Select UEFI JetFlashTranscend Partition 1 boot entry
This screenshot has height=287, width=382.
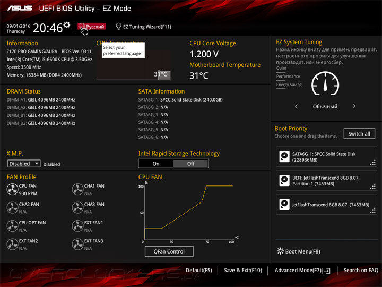(326, 181)
